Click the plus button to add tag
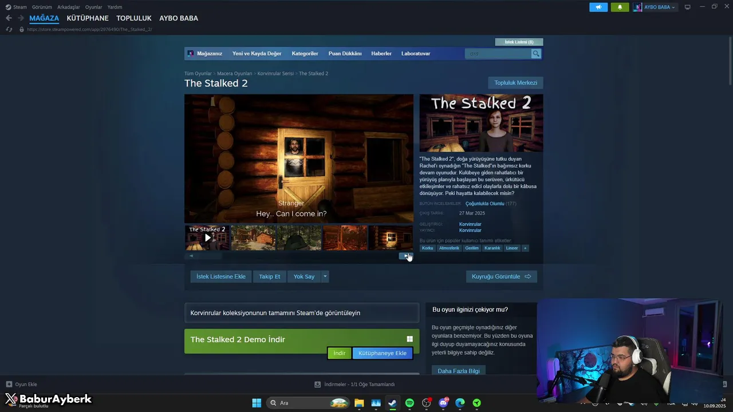 tap(525, 248)
